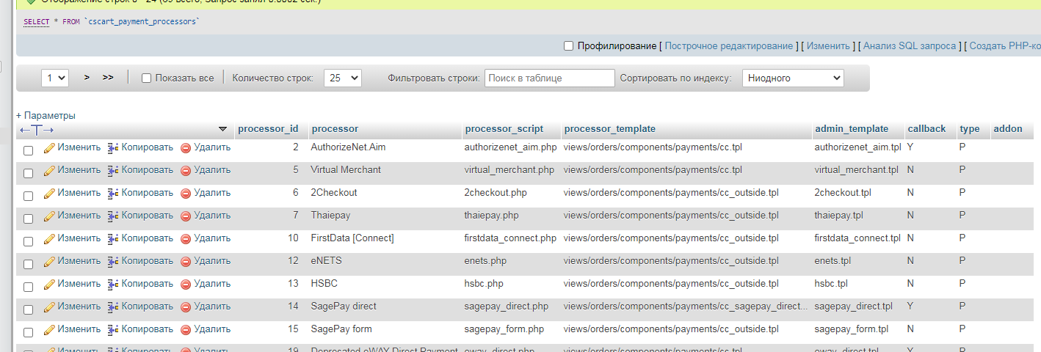Focus the Поиск в таблице filter field
Image resolution: width=1041 pixels, height=352 pixels.
pos(550,78)
